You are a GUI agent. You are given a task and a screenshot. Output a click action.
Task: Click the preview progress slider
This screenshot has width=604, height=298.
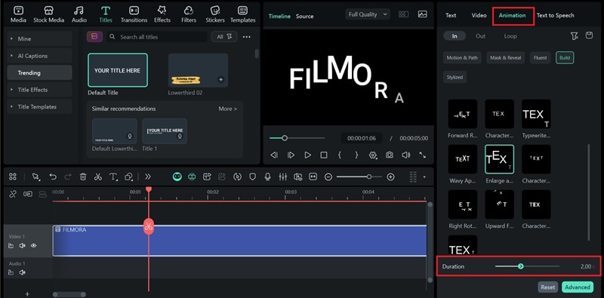297,138
